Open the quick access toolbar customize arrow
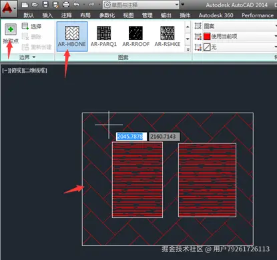The width and height of the screenshot is (277, 260). pyautogui.click(x=183, y=4)
